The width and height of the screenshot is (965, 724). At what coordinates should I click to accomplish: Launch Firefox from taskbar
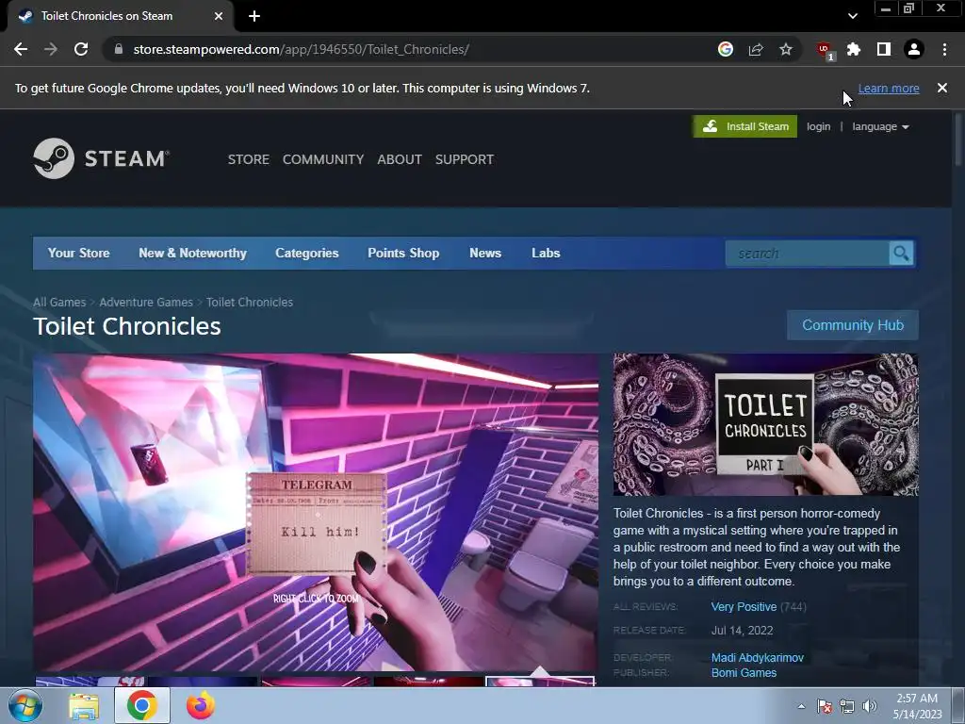click(201, 706)
